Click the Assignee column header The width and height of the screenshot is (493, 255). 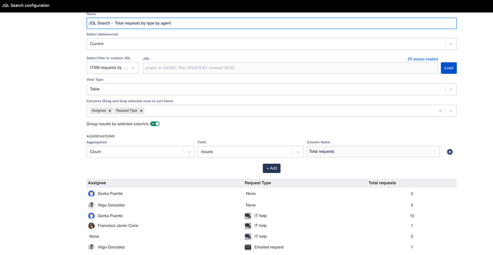[97, 183]
